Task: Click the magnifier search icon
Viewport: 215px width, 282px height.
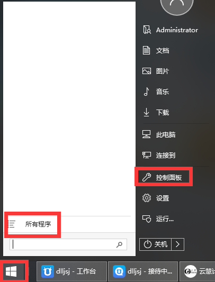Action: pyautogui.click(x=119, y=244)
